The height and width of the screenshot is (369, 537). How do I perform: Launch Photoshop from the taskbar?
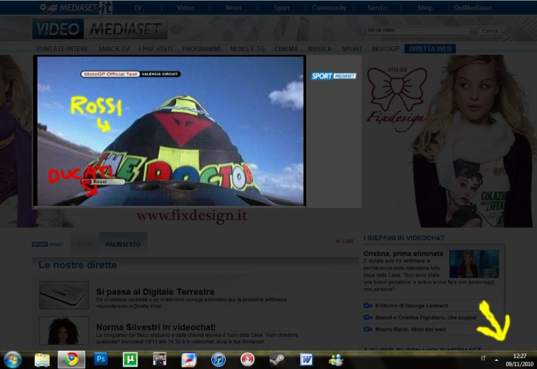tap(101, 359)
